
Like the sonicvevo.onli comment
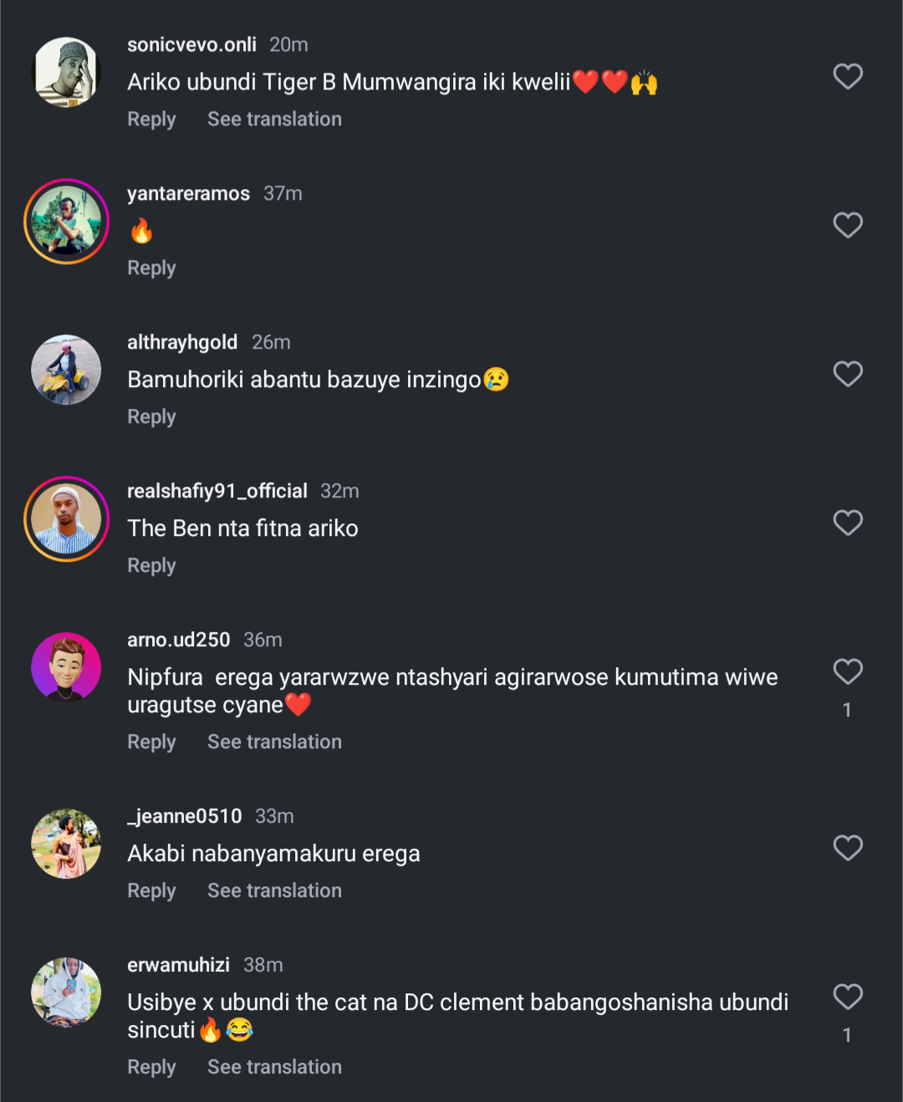click(848, 77)
